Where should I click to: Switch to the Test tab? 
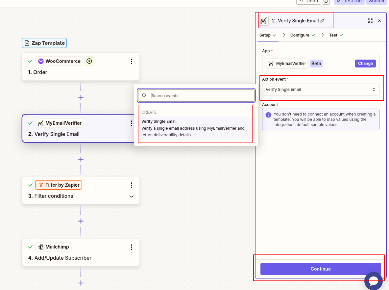pyautogui.click(x=333, y=35)
